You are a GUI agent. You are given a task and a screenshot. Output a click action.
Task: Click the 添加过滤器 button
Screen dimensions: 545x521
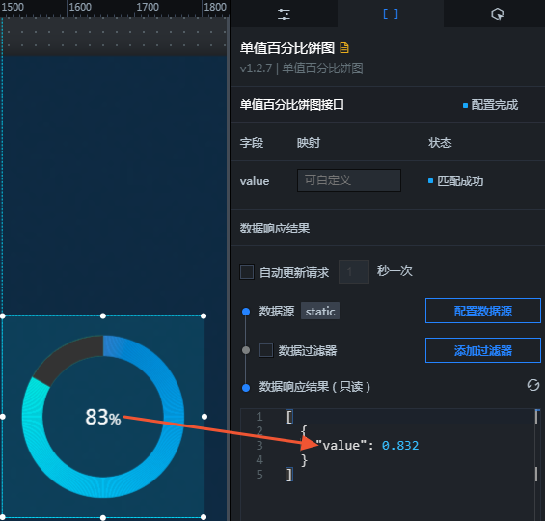[483, 350]
